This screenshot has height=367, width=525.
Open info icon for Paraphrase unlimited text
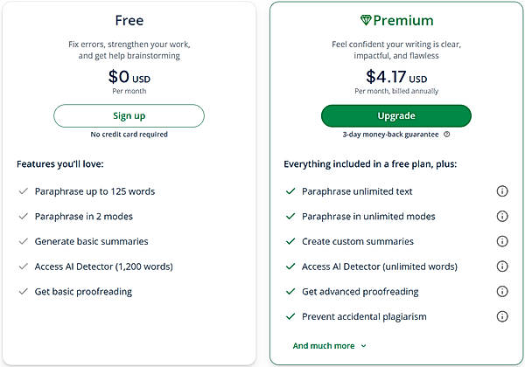click(502, 191)
